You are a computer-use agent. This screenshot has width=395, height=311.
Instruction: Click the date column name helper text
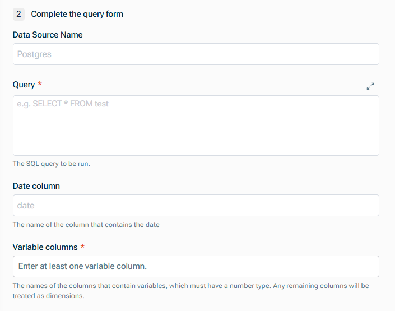coord(86,225)
